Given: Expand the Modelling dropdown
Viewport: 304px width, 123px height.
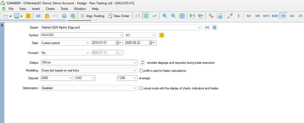Looking at the screenshot, I should point(89,70).
